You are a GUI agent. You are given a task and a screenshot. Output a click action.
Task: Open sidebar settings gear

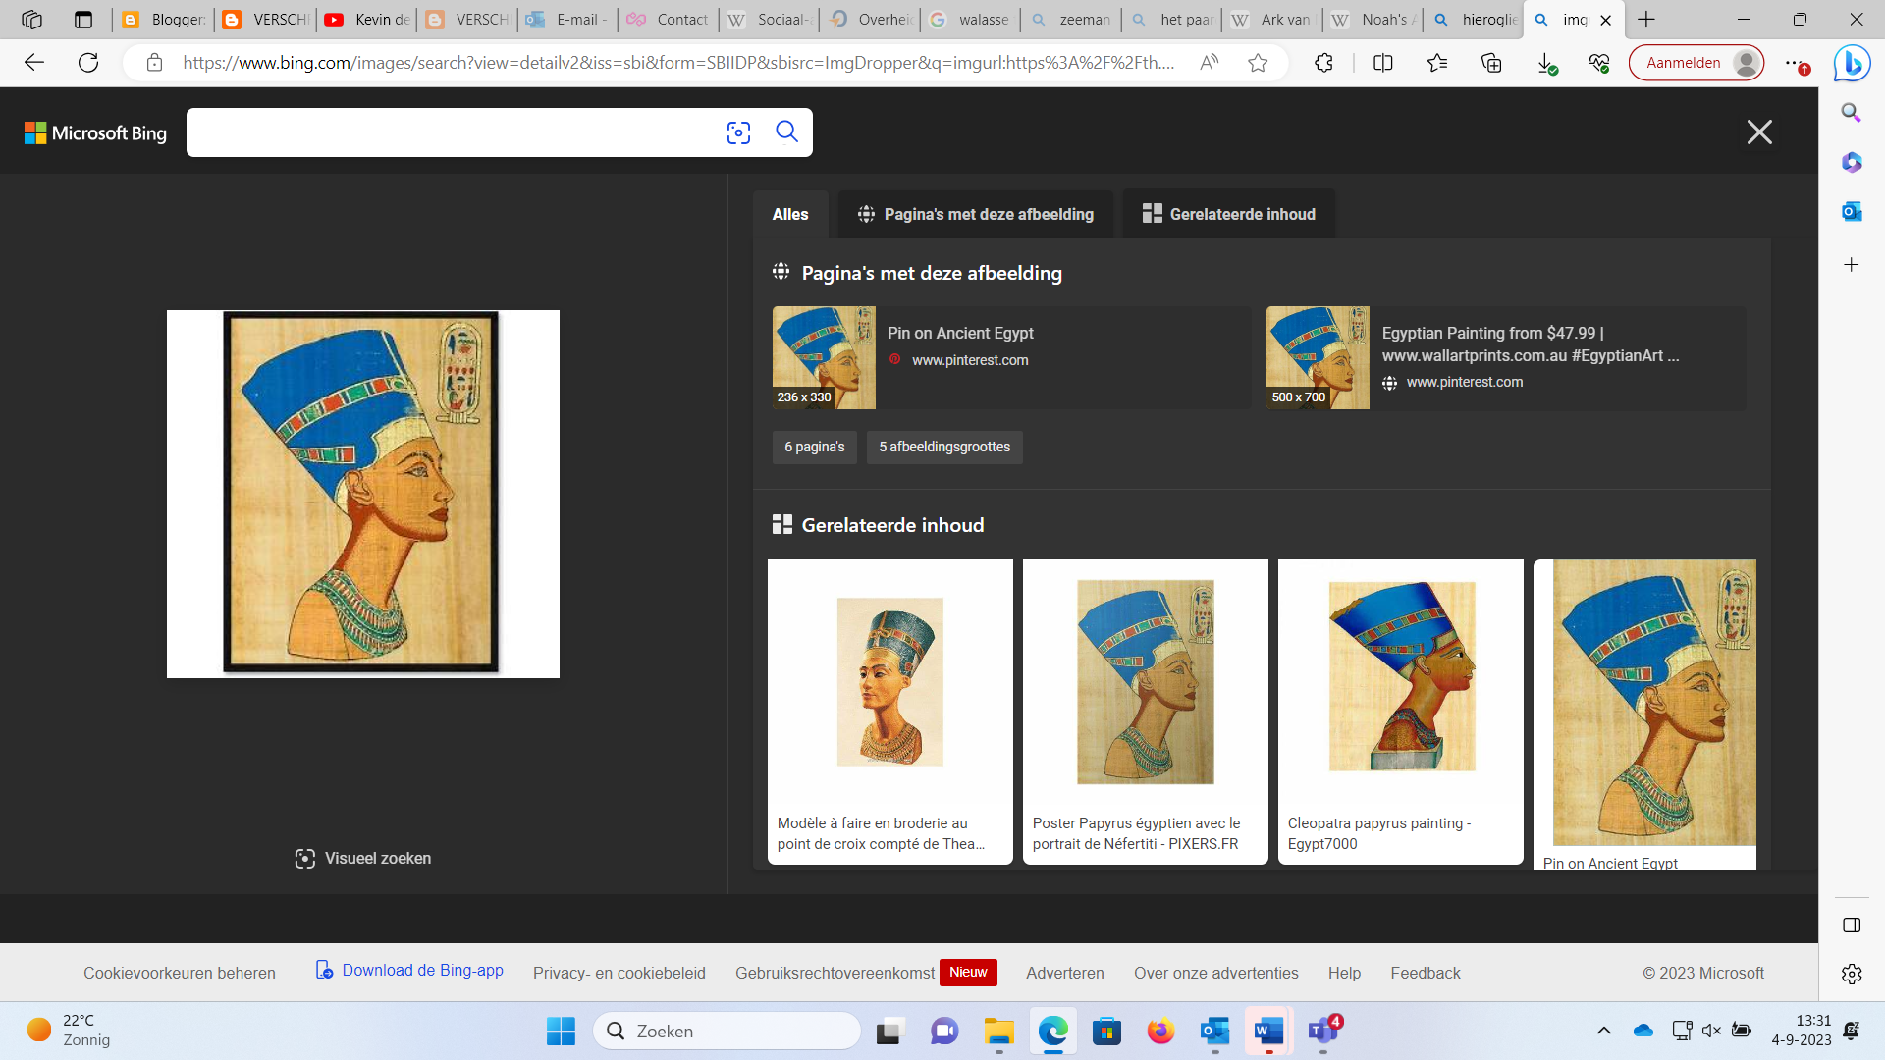pyautogui.click(x=1852, y=974)
